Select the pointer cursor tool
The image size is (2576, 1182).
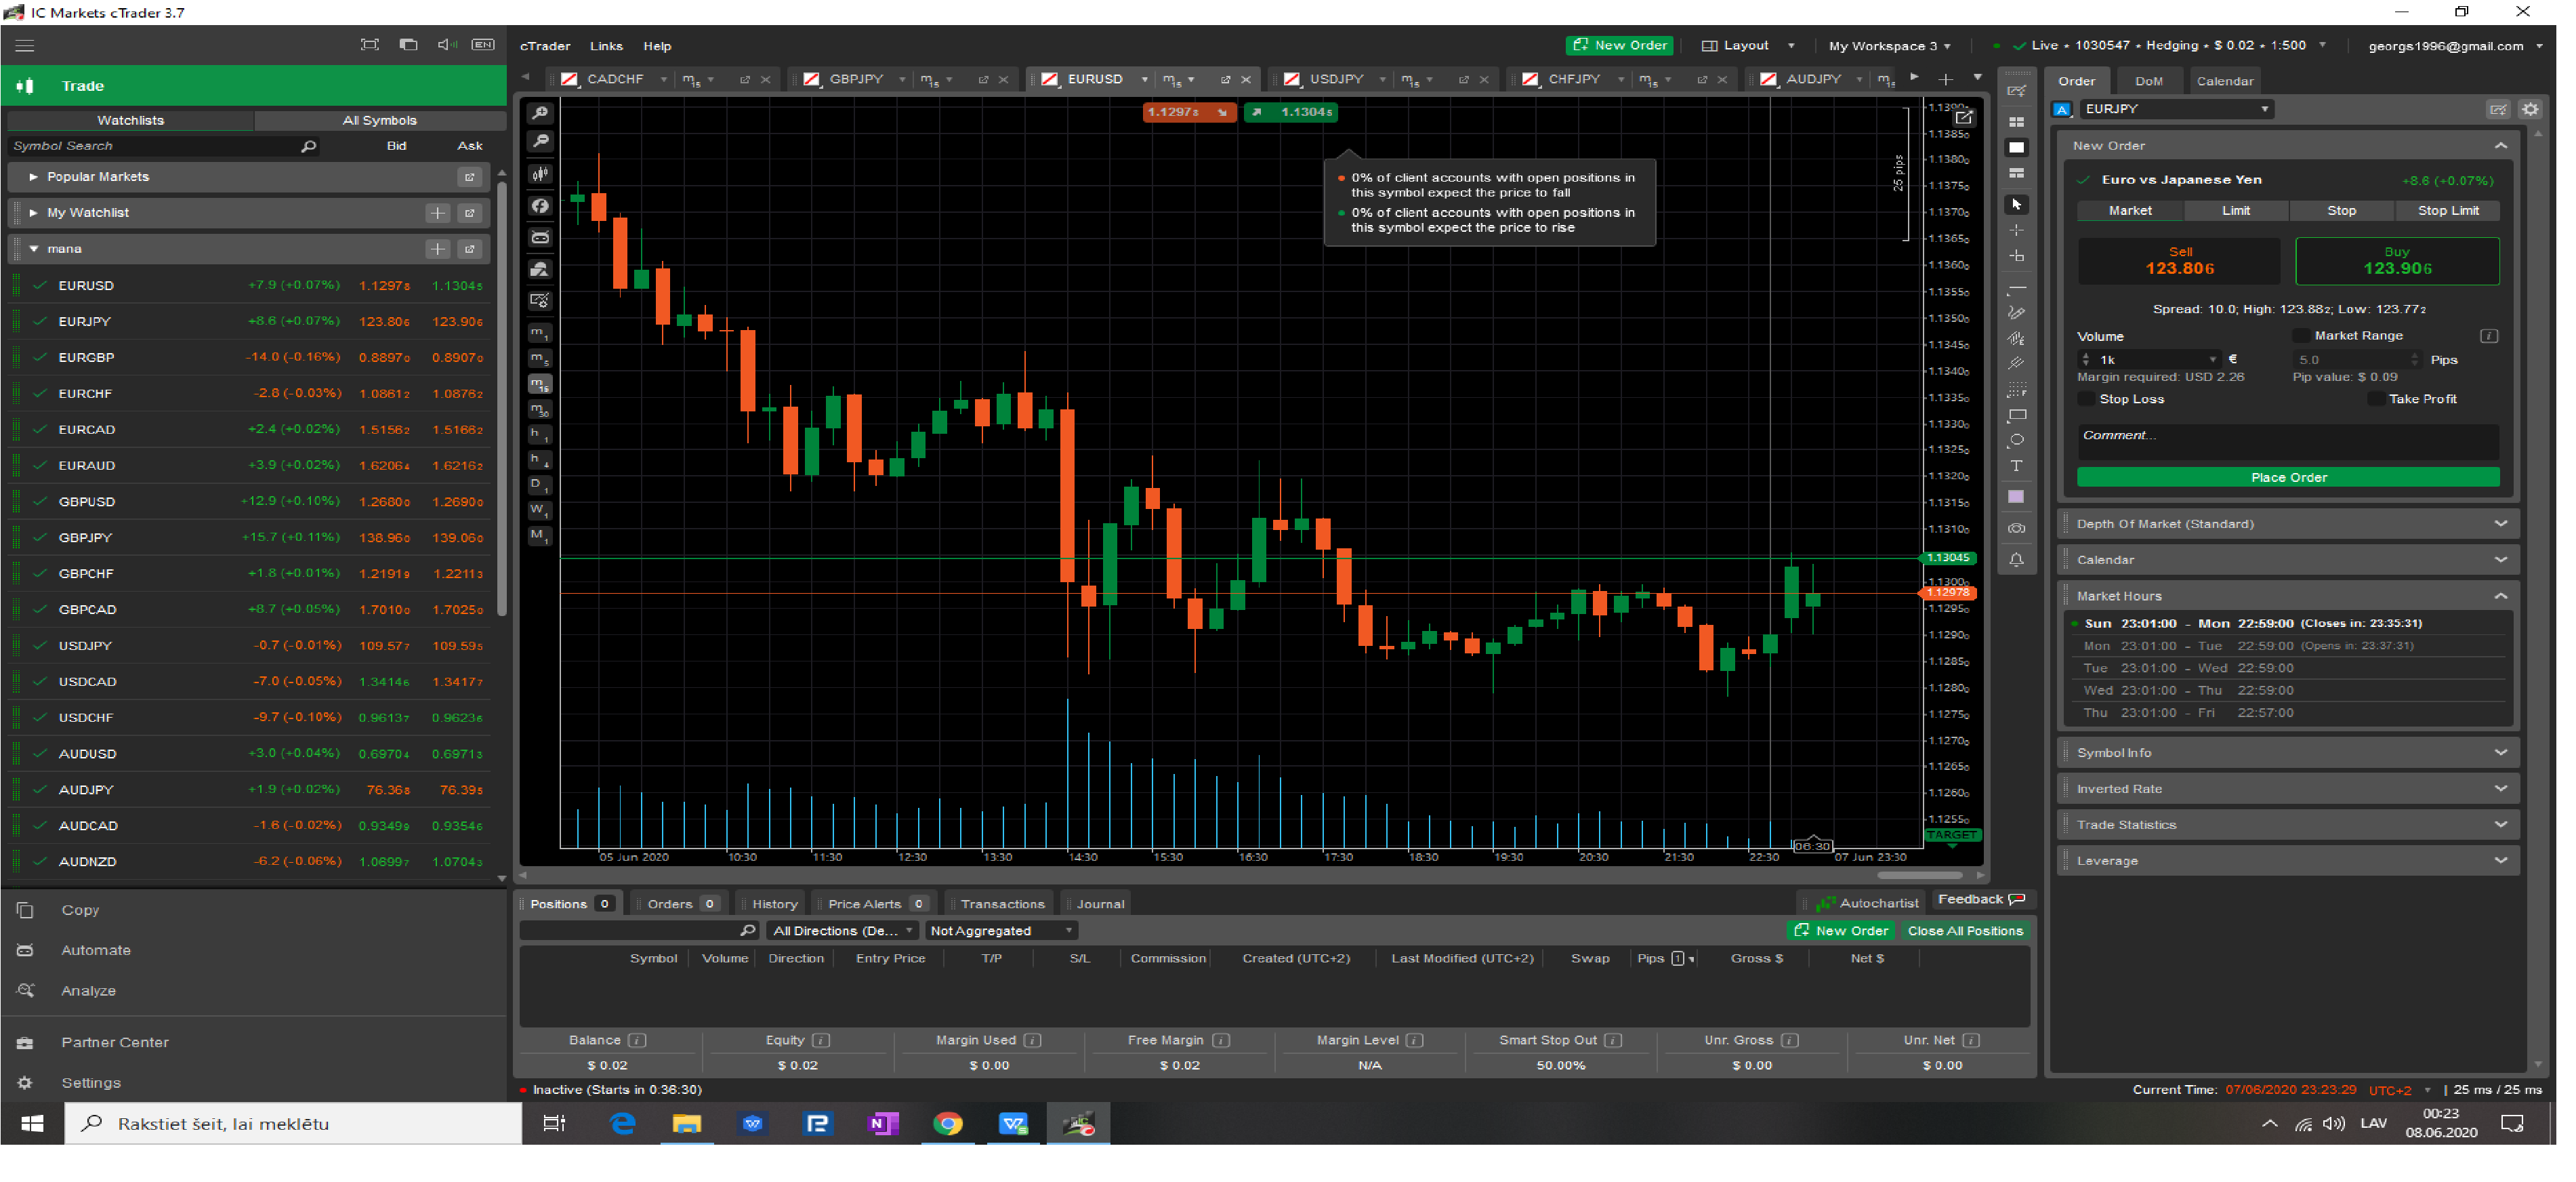click(x=2016, y=204)
